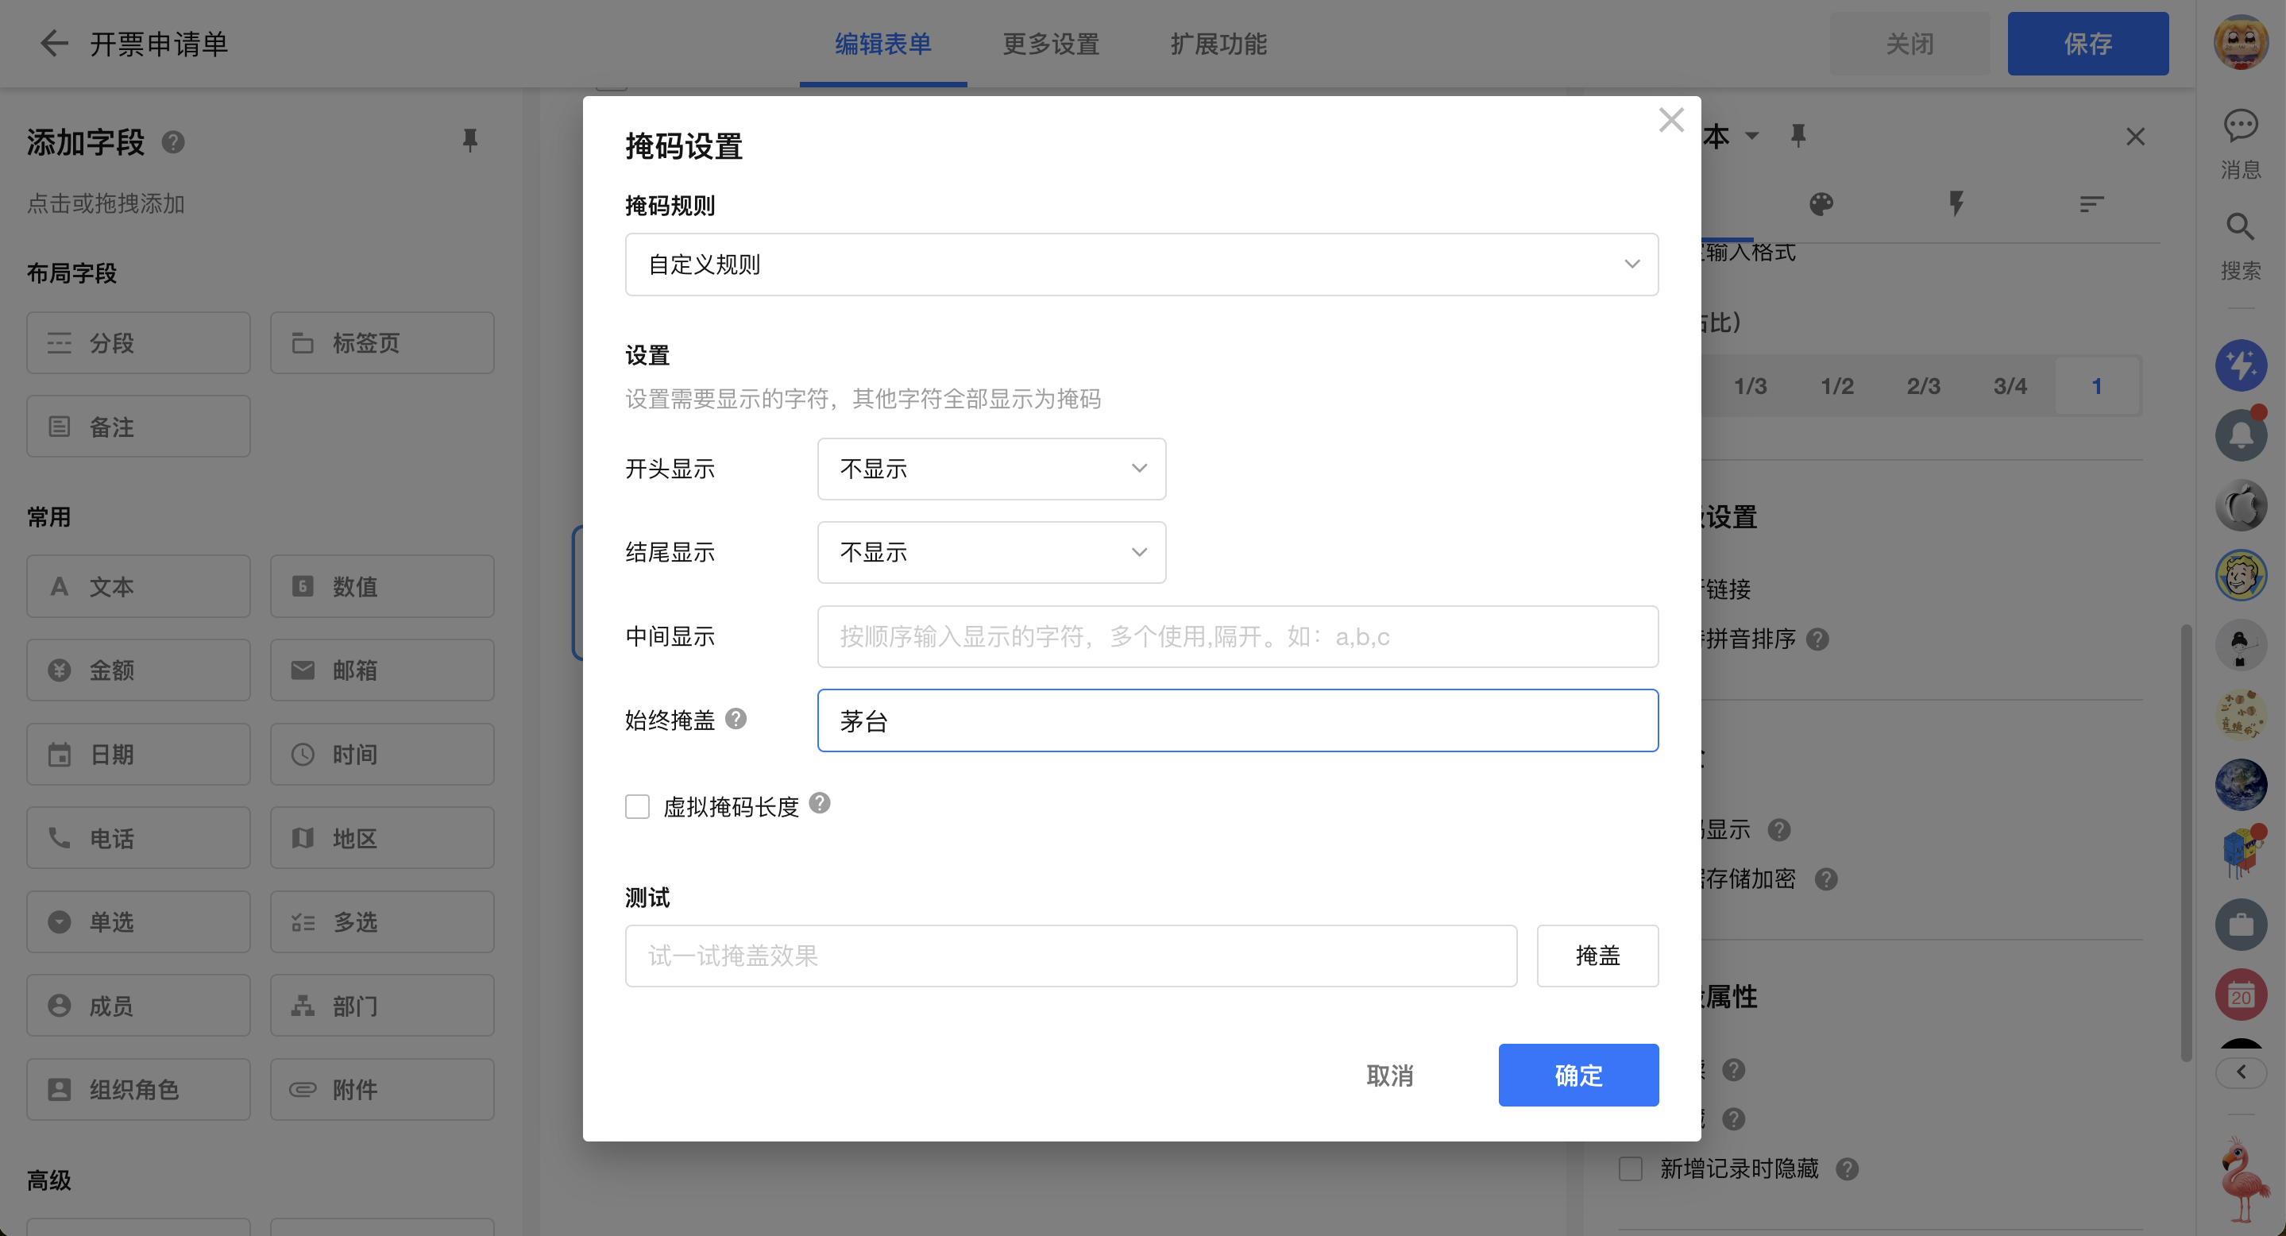Open the 消息 messages icon in sidebar
The image size is (2286, 1236).
tap(2240, 126)
